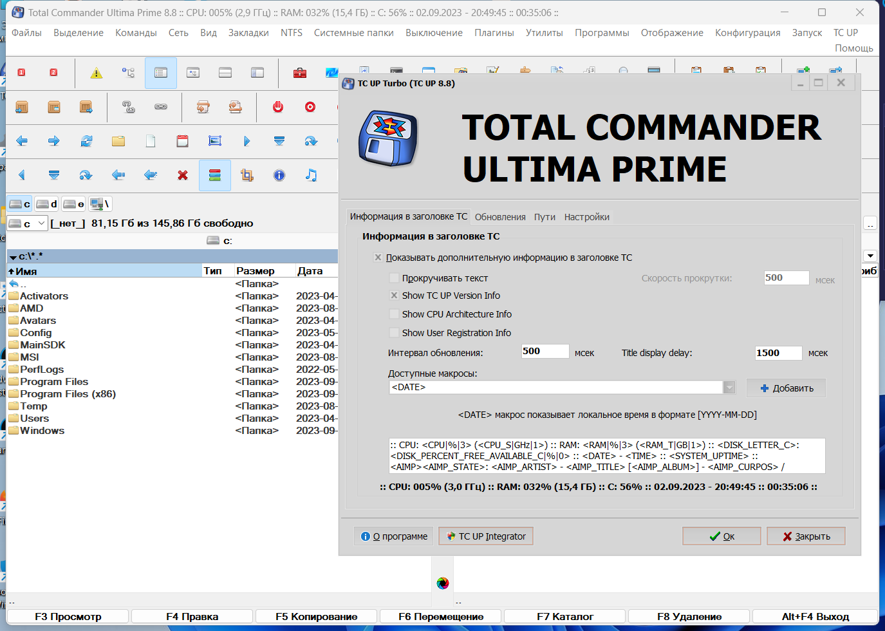Click the blue info circle toolbar icon
The width and height of the screenshot is (885, 631).
click(279, 175)
